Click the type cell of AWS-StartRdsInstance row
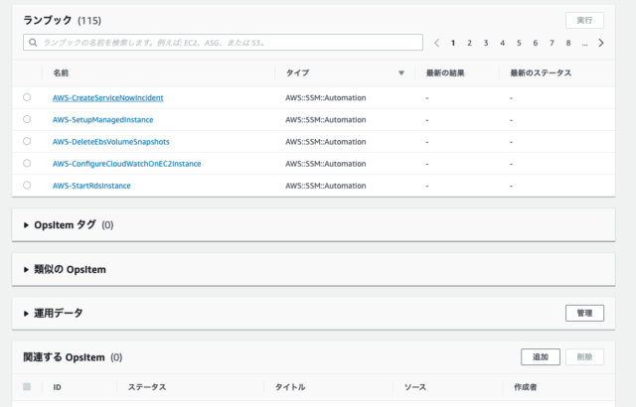This screenshot has height=407, width=636. click(326, 186)
